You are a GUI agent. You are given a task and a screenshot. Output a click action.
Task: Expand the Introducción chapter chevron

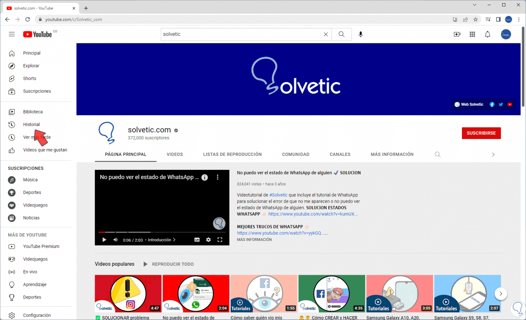(x=174, y=240)
